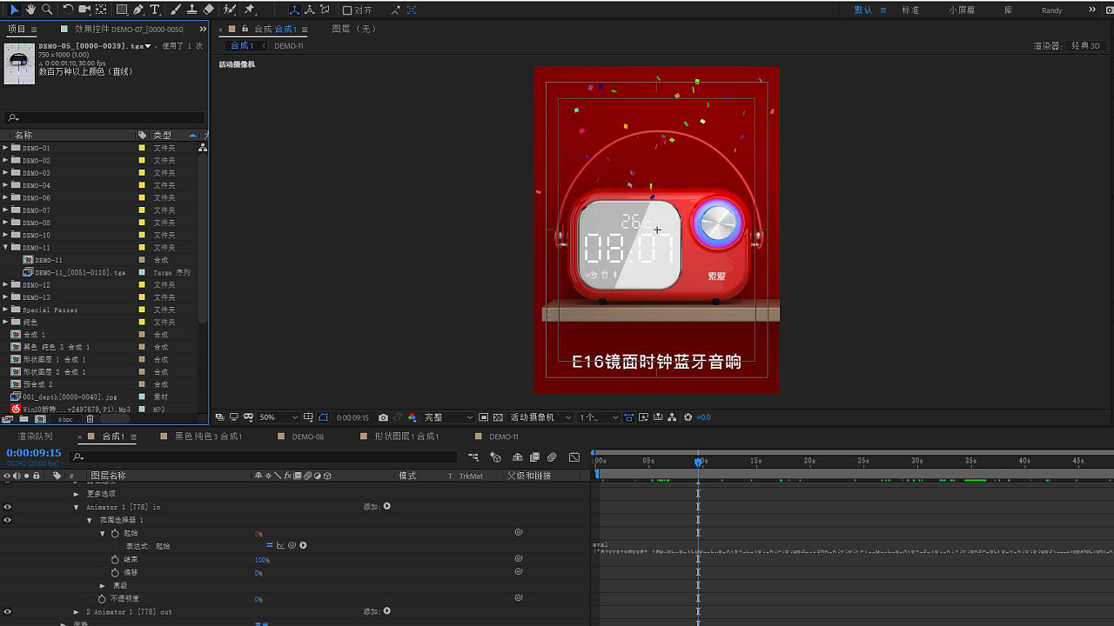1114x626 pixels.
Task: Expand 2 Animator 1 [778] out group
Action: pyautogui.click(x=77, y=611)
